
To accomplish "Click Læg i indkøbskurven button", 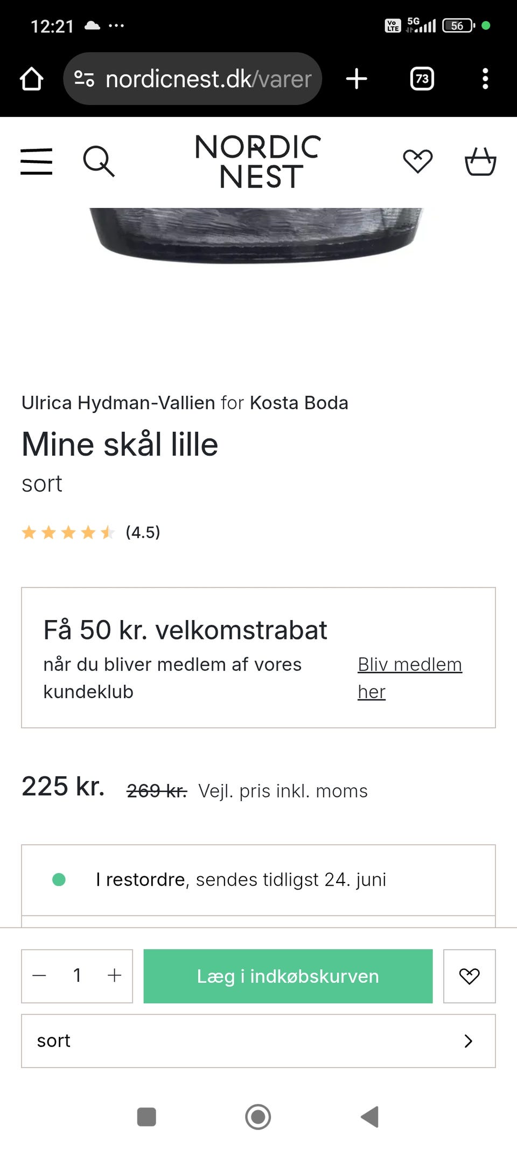I will [288, 976].
